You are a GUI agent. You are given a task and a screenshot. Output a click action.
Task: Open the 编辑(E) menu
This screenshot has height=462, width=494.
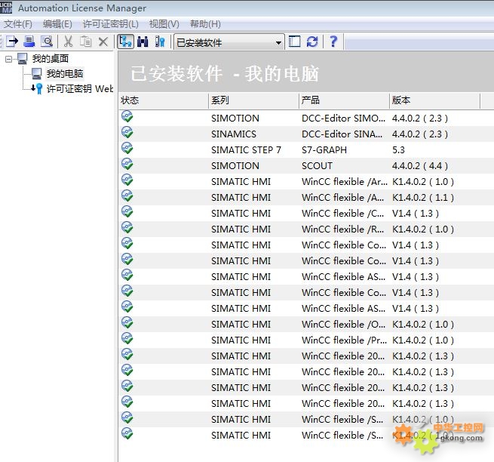point(57,24)
